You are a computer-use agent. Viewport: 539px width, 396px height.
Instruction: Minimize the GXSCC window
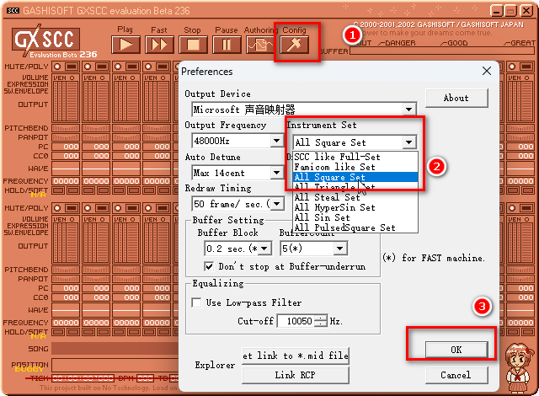(497, 11)
